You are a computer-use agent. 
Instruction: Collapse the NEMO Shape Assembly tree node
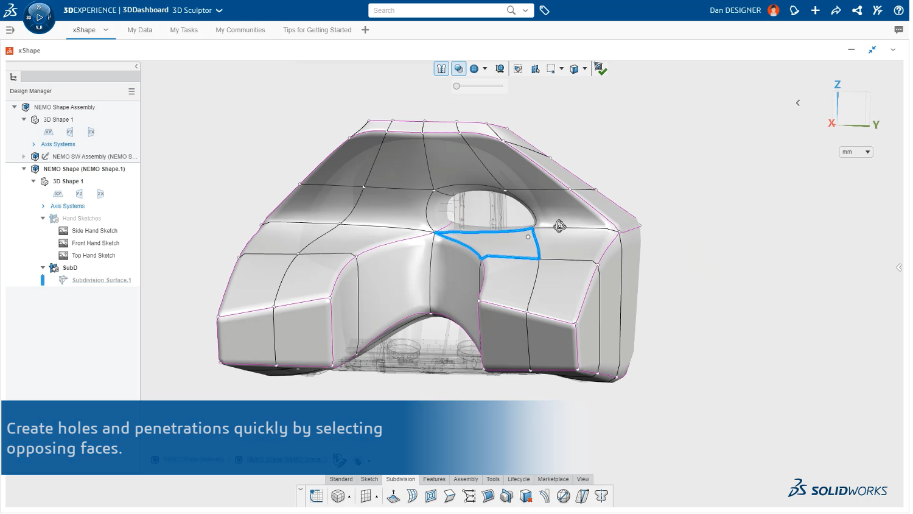click(x=15, y=107)
